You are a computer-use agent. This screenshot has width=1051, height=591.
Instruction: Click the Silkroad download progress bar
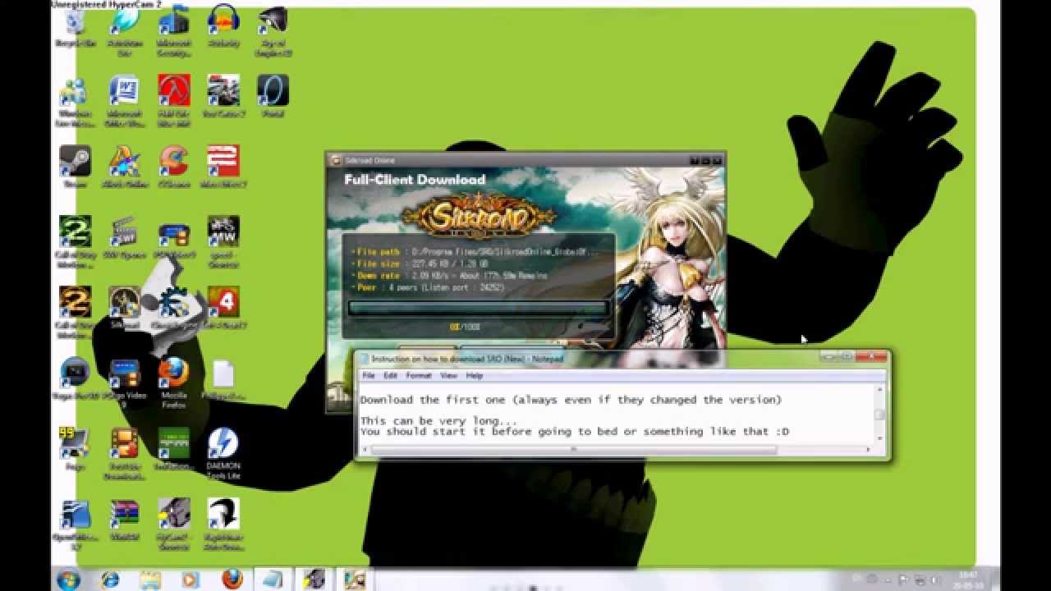[478, 309]
